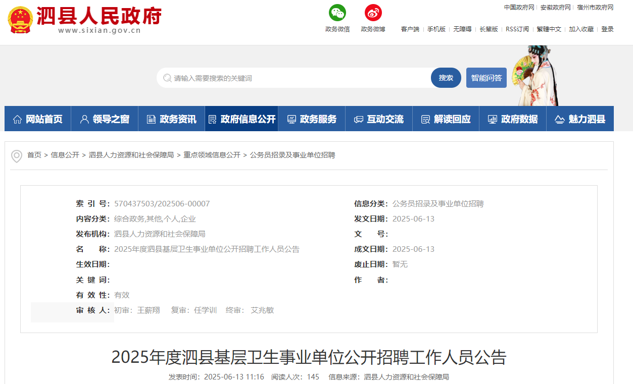
Task: Click the 废止日期 value 暂无
Action: click(x=400, y=264)
